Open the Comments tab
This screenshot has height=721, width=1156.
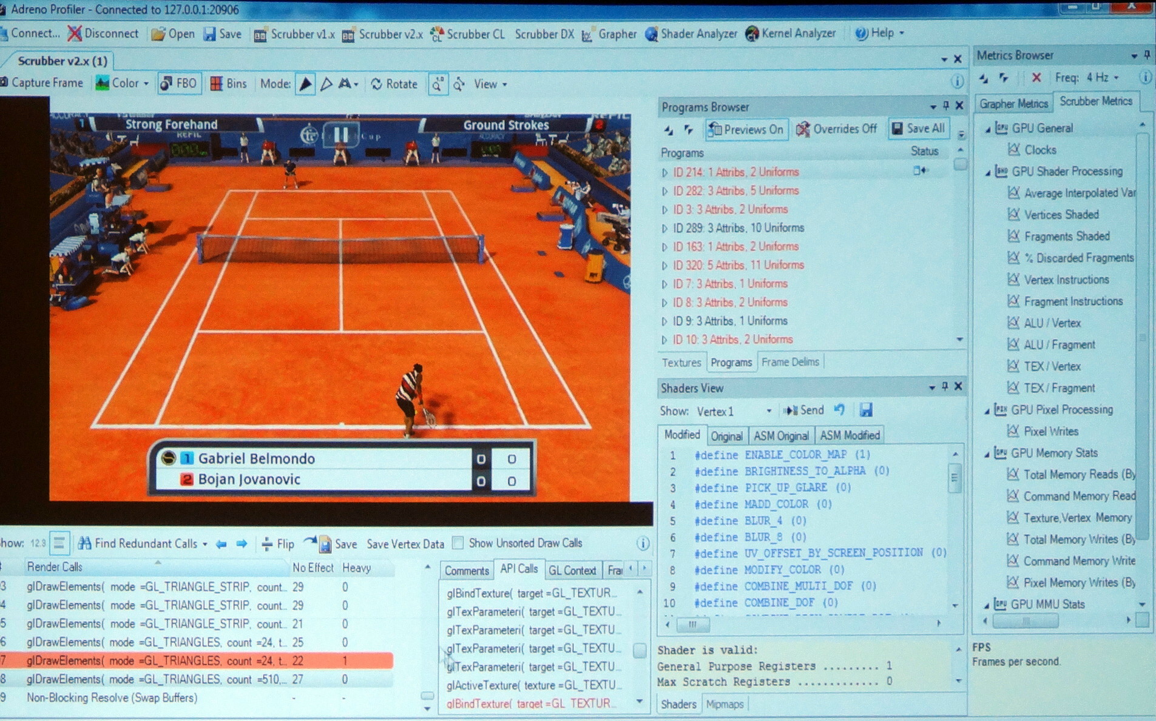466,571
